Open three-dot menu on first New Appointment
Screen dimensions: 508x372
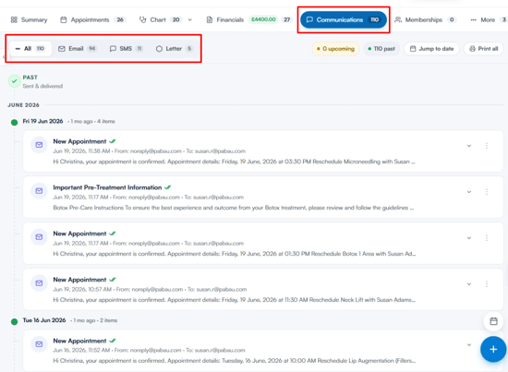487,146
